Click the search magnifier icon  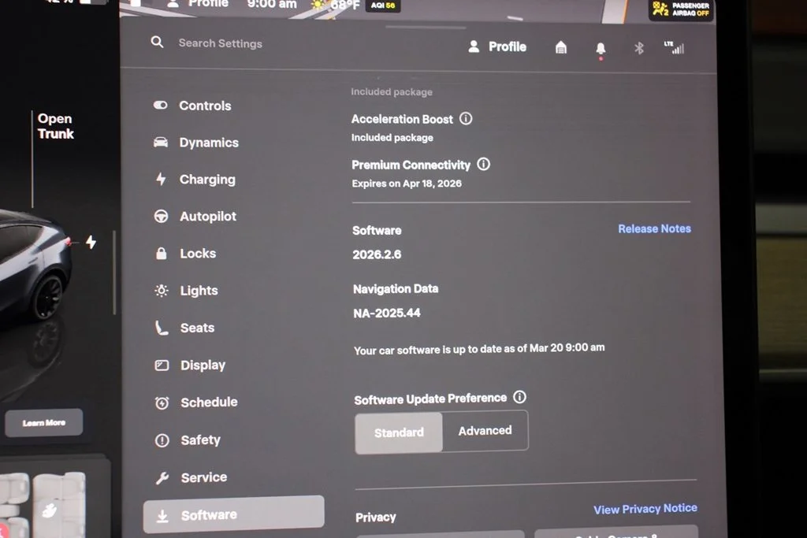coord(157,43)
